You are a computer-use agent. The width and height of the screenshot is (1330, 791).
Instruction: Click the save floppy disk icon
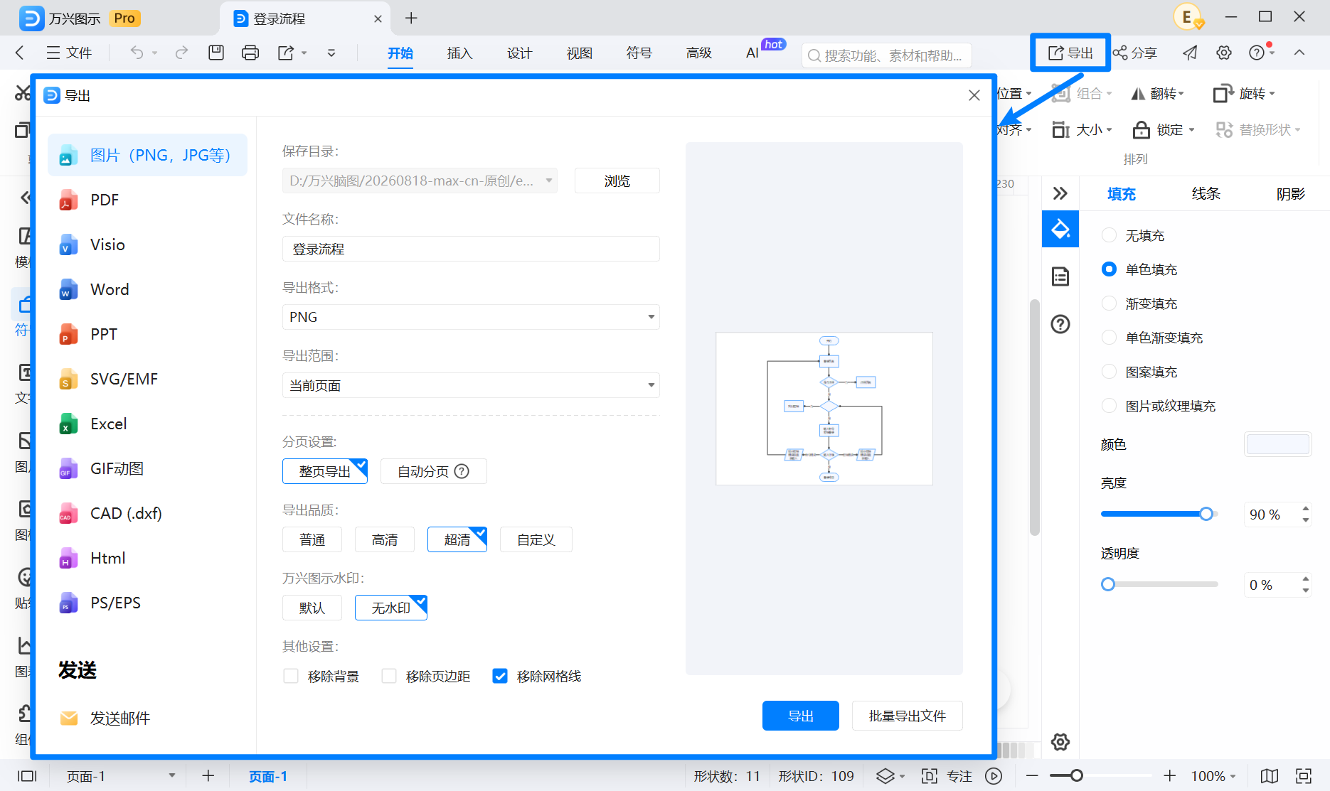pyautogui.click(x=216, y=53)
